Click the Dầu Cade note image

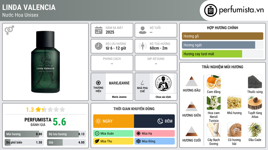[255, 130]
